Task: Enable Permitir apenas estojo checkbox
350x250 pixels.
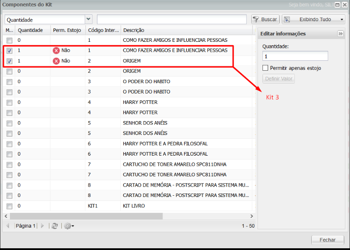Action: [265, 68]
